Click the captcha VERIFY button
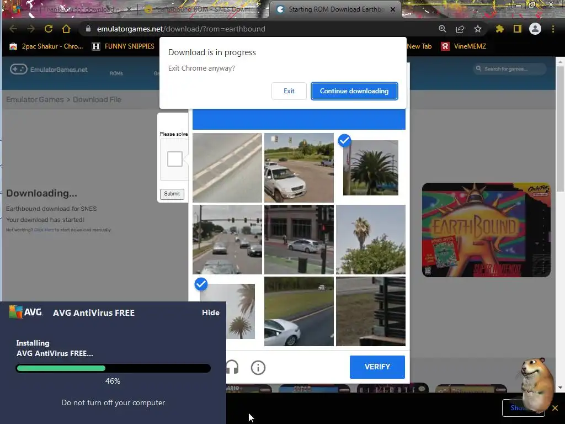565x424 pixels. click(377, 367)
